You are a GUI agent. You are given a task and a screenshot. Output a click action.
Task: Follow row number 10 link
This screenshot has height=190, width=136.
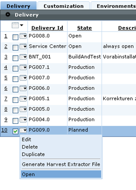(x=4, y=130)
